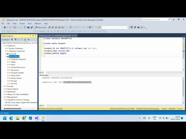Click the Undo icon in toolbar
186x139 pixels.
[x=78, y=28]
